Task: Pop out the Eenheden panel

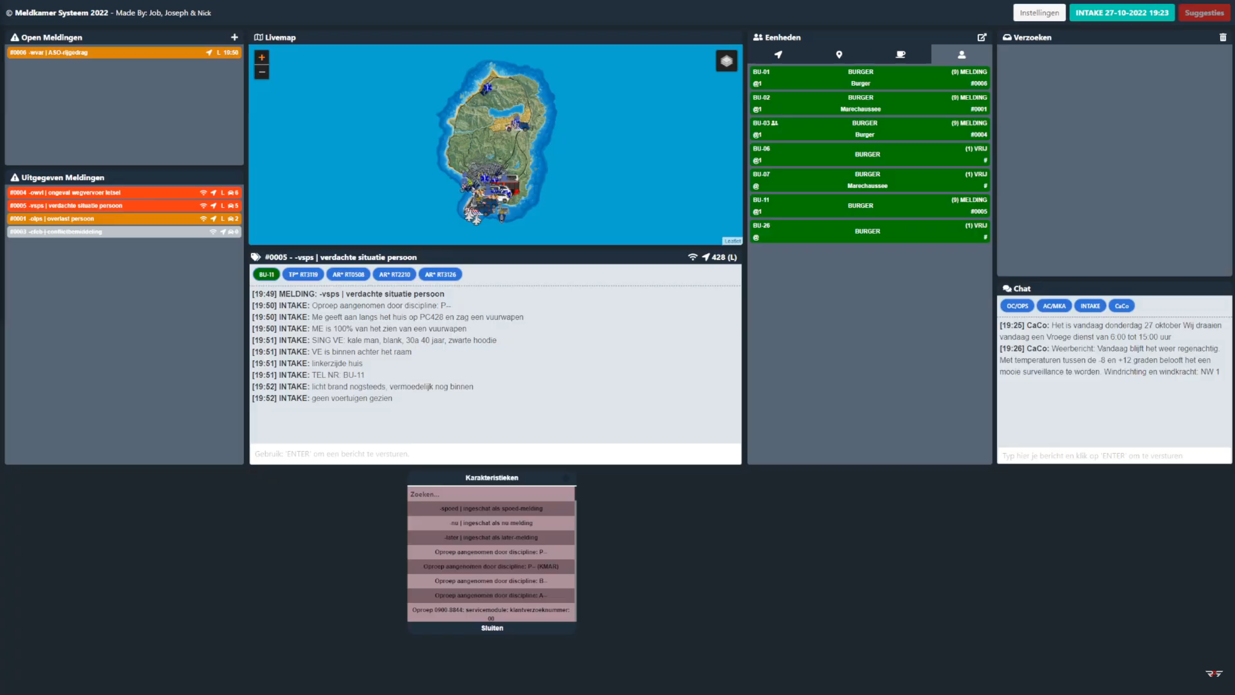Action: [x=981, y=37]
